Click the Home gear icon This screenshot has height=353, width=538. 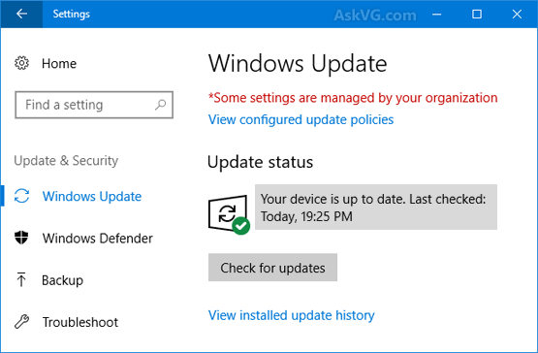(21, 63)
